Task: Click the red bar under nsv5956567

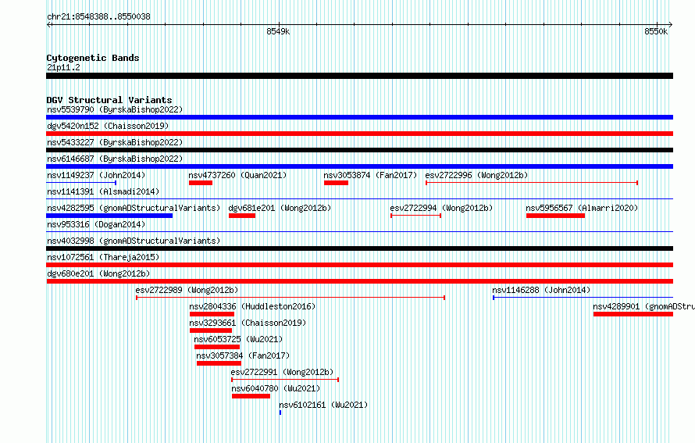Action: point(555,216)
